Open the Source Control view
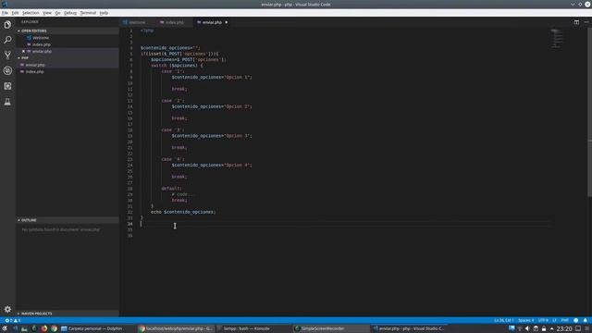Viewport: 592px width, 333px height. coord(7,55)
